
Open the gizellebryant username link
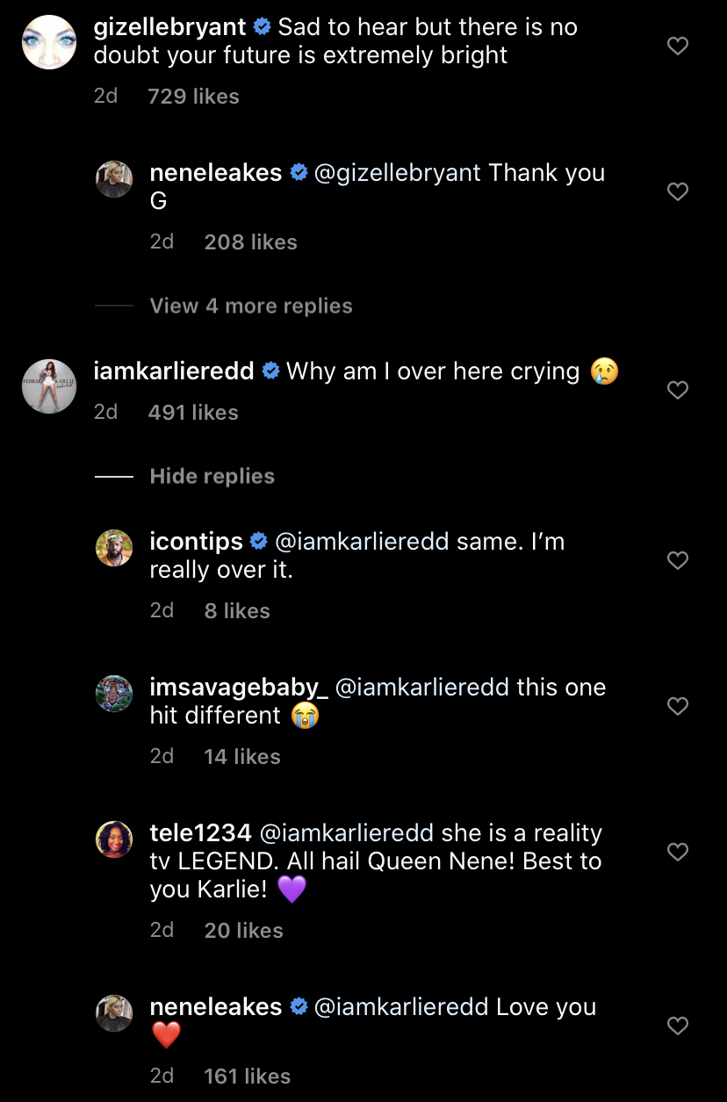pyautogui.click(x=169, y=27)
